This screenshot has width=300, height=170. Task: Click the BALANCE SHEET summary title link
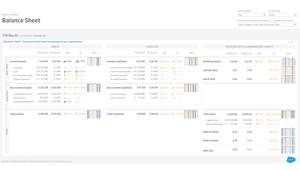pyautogui.click(x=43, y=42)
